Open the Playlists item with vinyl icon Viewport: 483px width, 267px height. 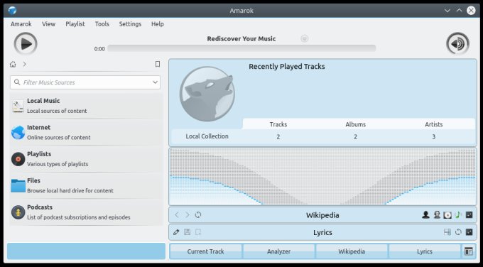[x=86, y=159]
